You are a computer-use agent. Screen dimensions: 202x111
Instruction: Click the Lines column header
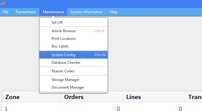coord(154,97)
